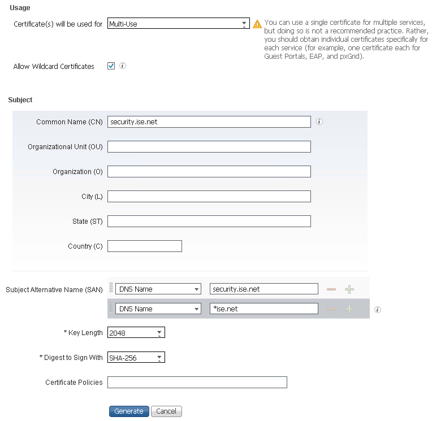432x421 pixels.
Task: Grab drag handle of first SAN row
Action: pos(111,288)
